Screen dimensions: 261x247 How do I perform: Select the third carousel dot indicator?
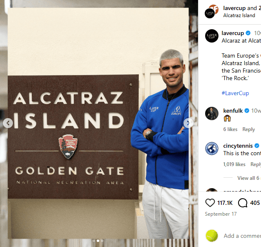pos(102,241)
